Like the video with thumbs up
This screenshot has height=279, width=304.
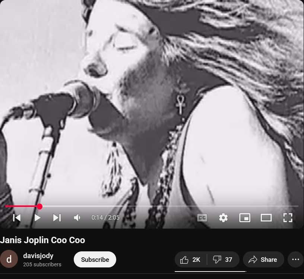[190, 260]
